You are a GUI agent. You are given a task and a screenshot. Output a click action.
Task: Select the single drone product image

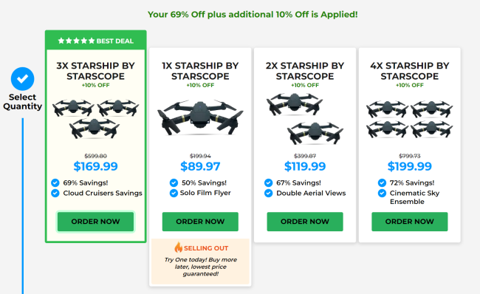point(200,117)
